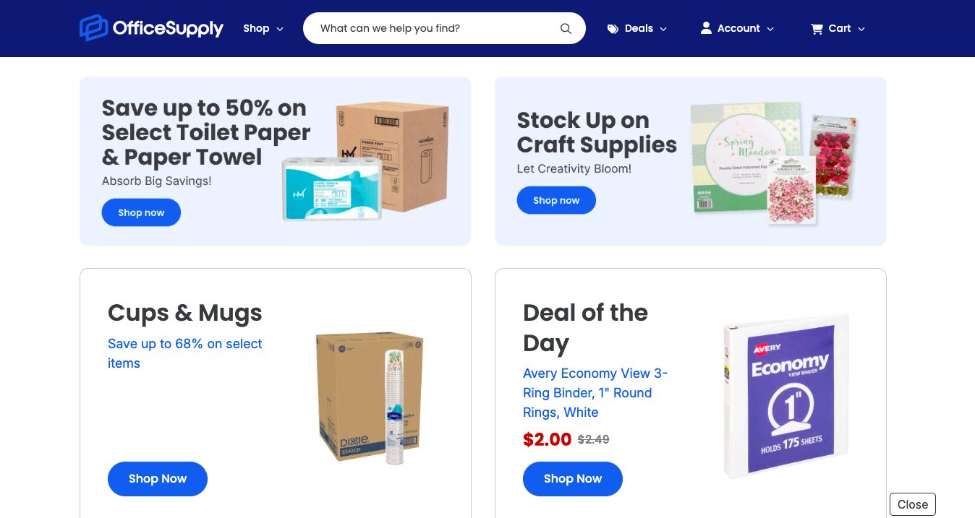The image size is (975, 518).
Task: Open the Deals menu label
Action: [639, 28]
